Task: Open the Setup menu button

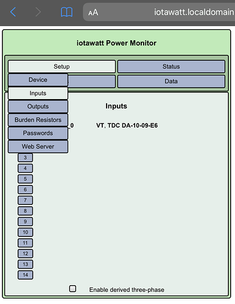Action: tap(61, 66)
